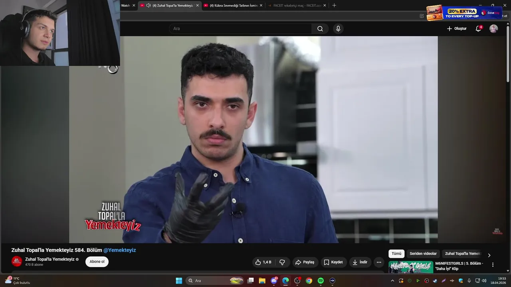Open the arrow app icon in the taskbar
This screenshot has width=511, height=287.
[332, 281]
